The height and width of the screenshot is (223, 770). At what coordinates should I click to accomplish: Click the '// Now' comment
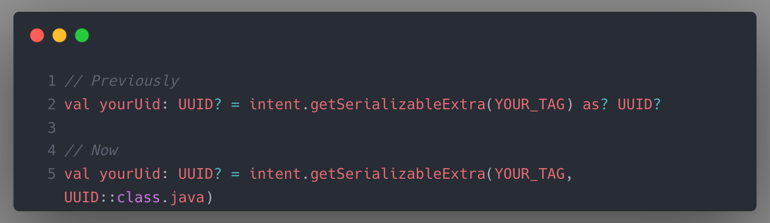click(90, 151)
